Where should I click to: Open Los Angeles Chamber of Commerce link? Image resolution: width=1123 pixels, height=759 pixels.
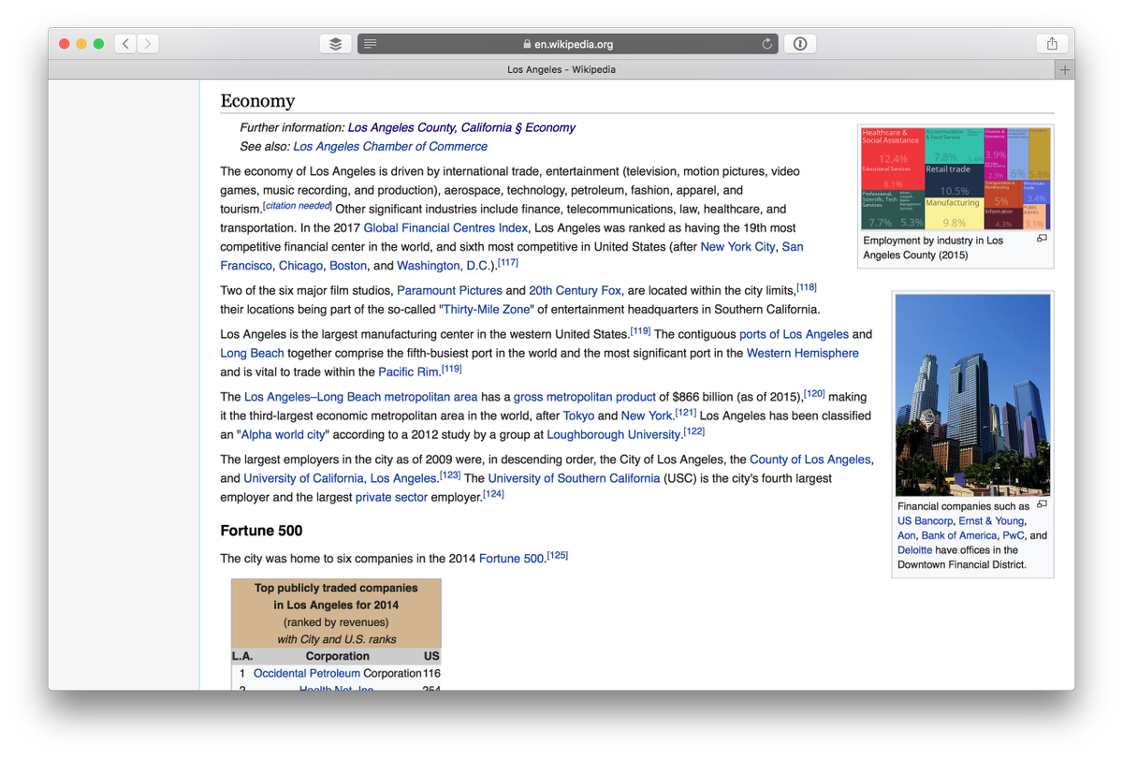pos(390,146)
